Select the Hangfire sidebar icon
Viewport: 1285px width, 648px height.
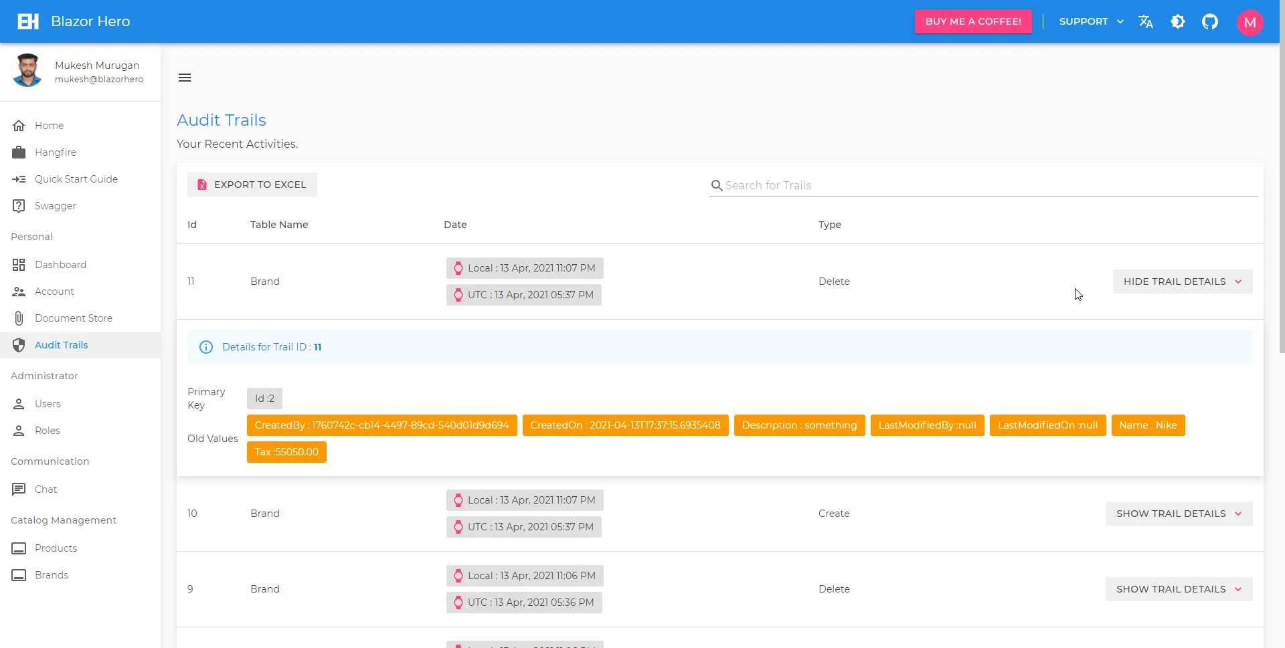[x=19, y=152]
